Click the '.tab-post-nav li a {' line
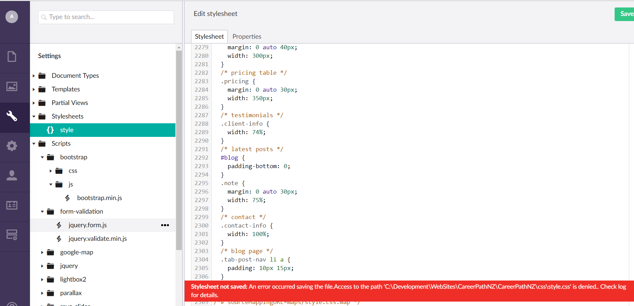This screenshot has height=306, width=634. coord(256,259)
